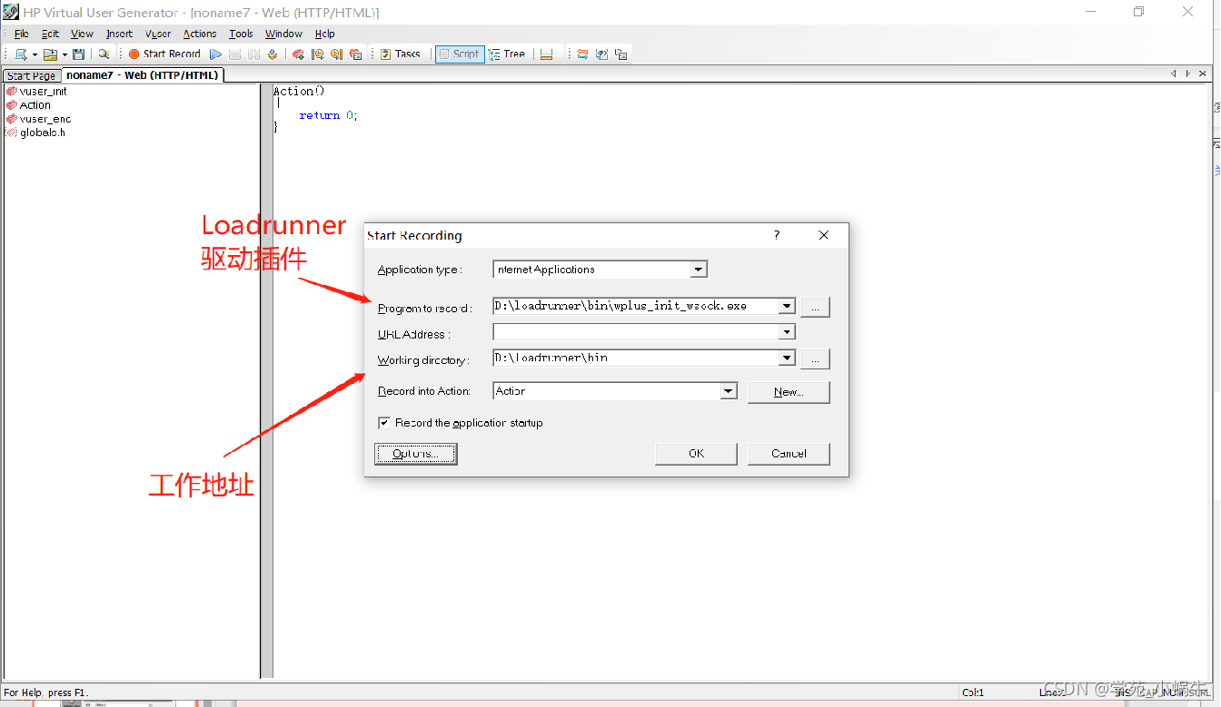Open the Vuser menu
The image size is (1221, 707).
point(158,34)
